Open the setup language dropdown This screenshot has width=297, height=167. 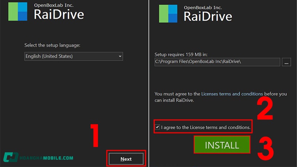click(x=74, y=56)
